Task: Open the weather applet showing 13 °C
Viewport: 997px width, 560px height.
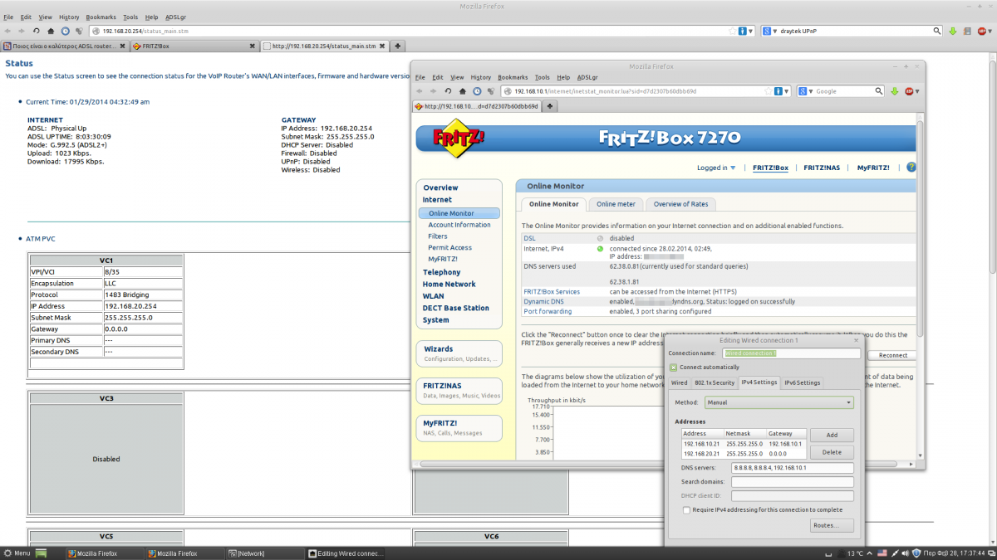Action: click(850, 553)
